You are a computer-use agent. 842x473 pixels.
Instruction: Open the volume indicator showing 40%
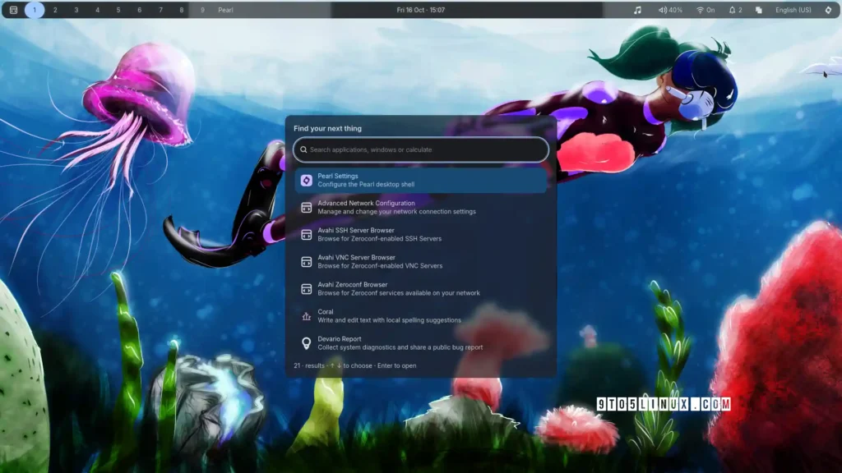[670, 10]
